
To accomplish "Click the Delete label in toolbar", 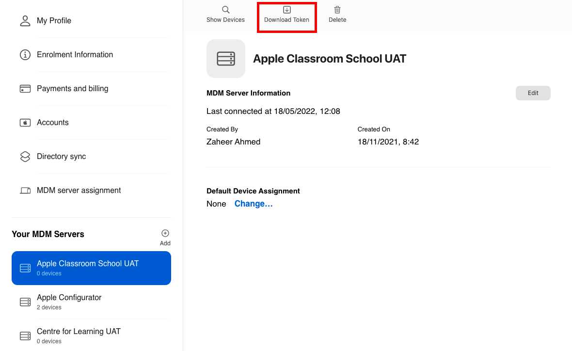I will tap(337, 20).
